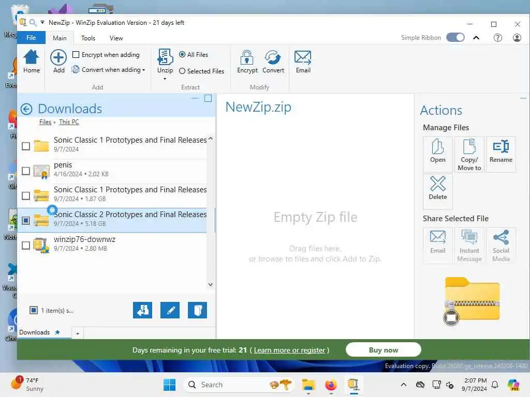The image size is (530, 397).
Task: Open the File menu tab
Action: [31, 38]
